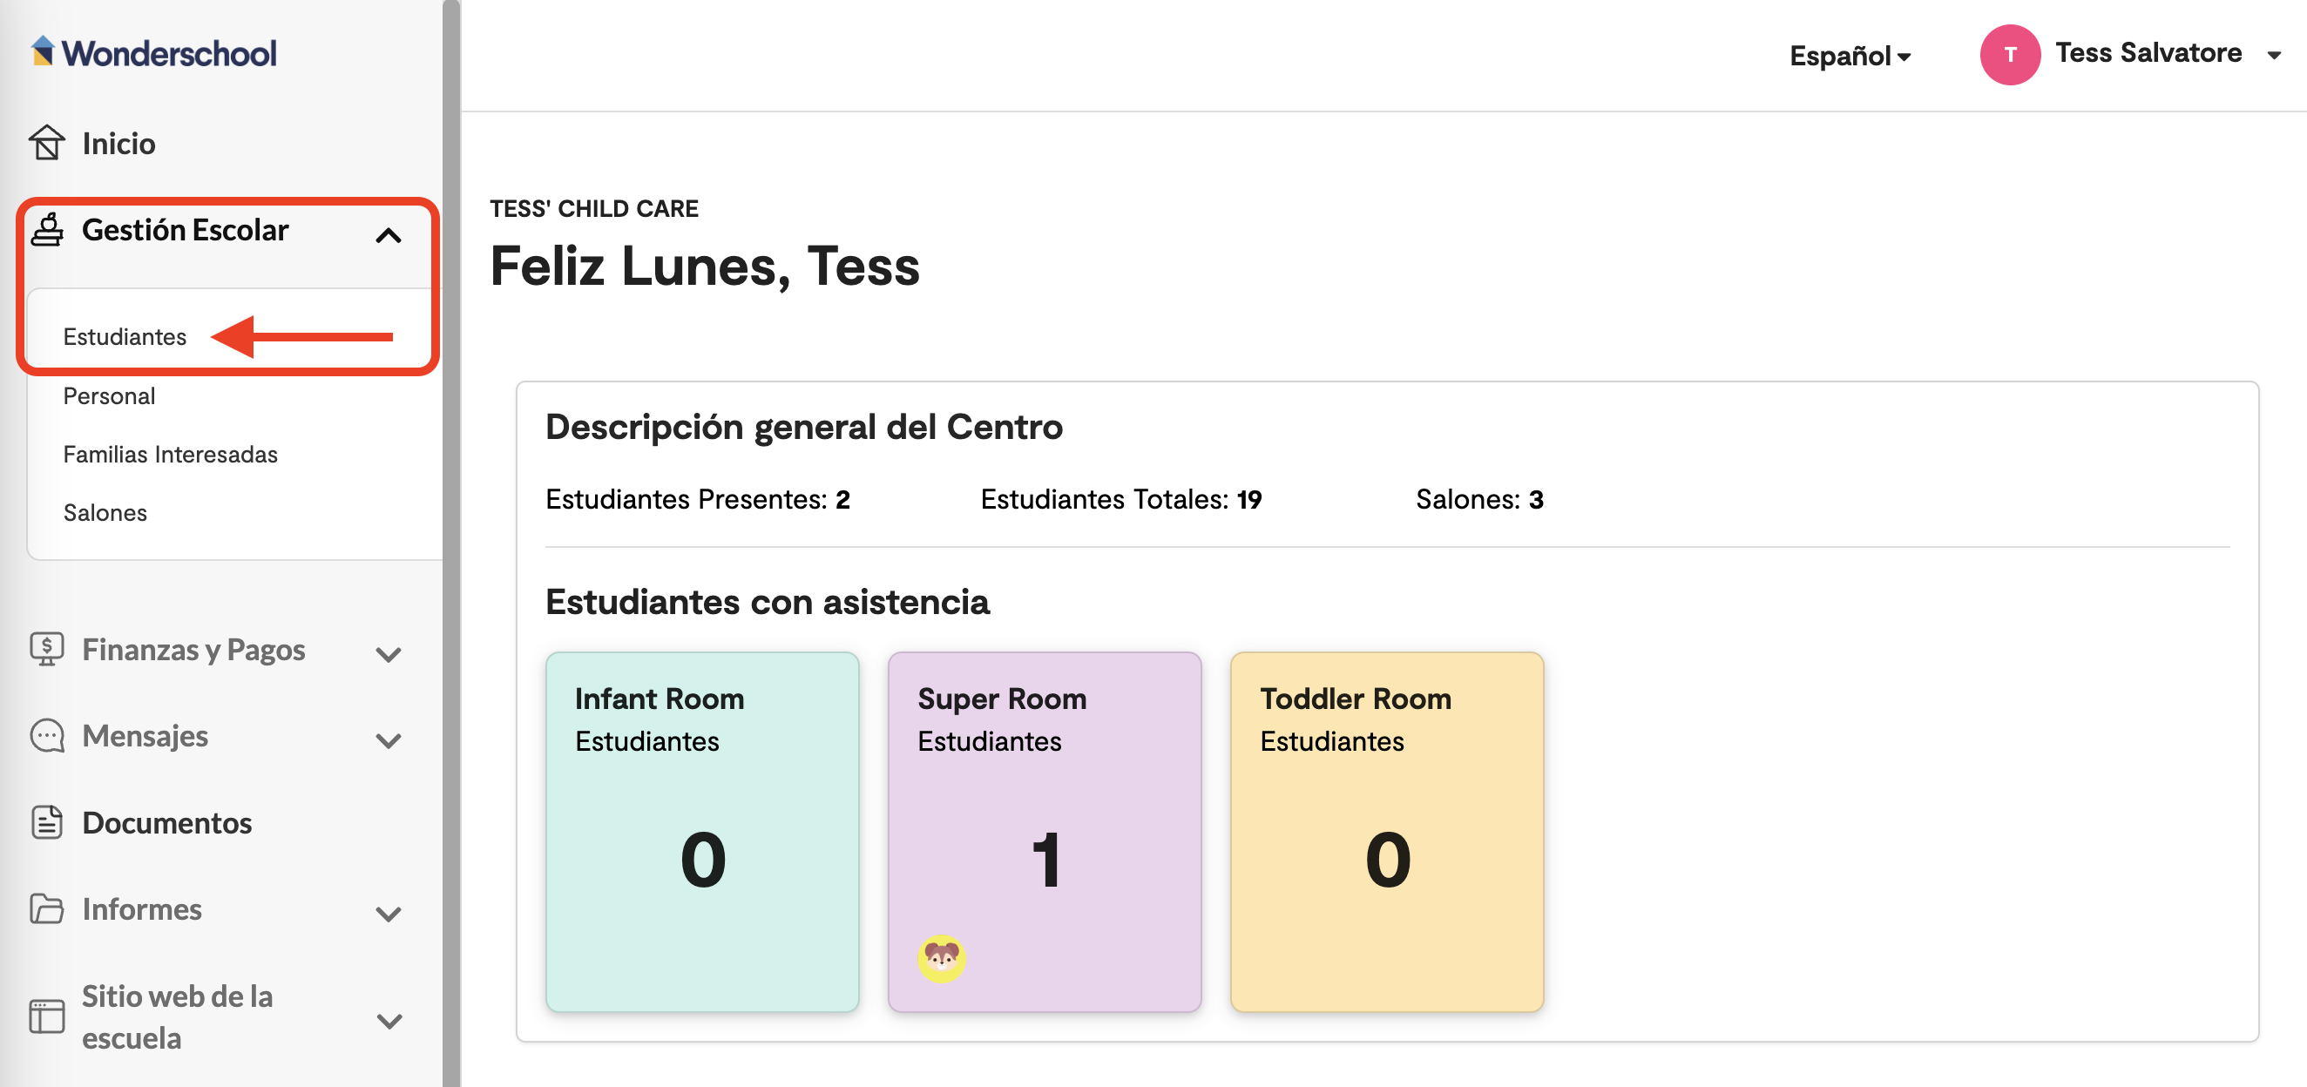Screen dimensions: 2307x1087
Task: Open the Español language dropdown
Action: click(1849, 56)
